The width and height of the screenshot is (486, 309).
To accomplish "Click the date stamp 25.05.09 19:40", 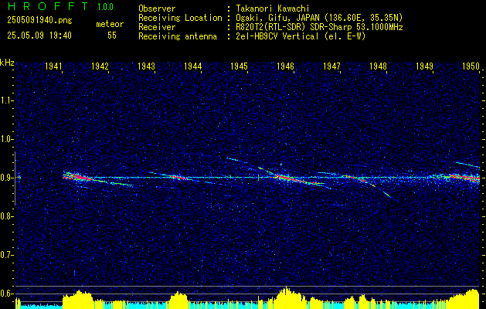I will [x=39, y=36].
